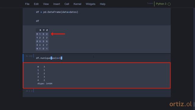Click the nunique output row for index 3
The width and height of the screenshot is (195, 110).
coord(41,77)
